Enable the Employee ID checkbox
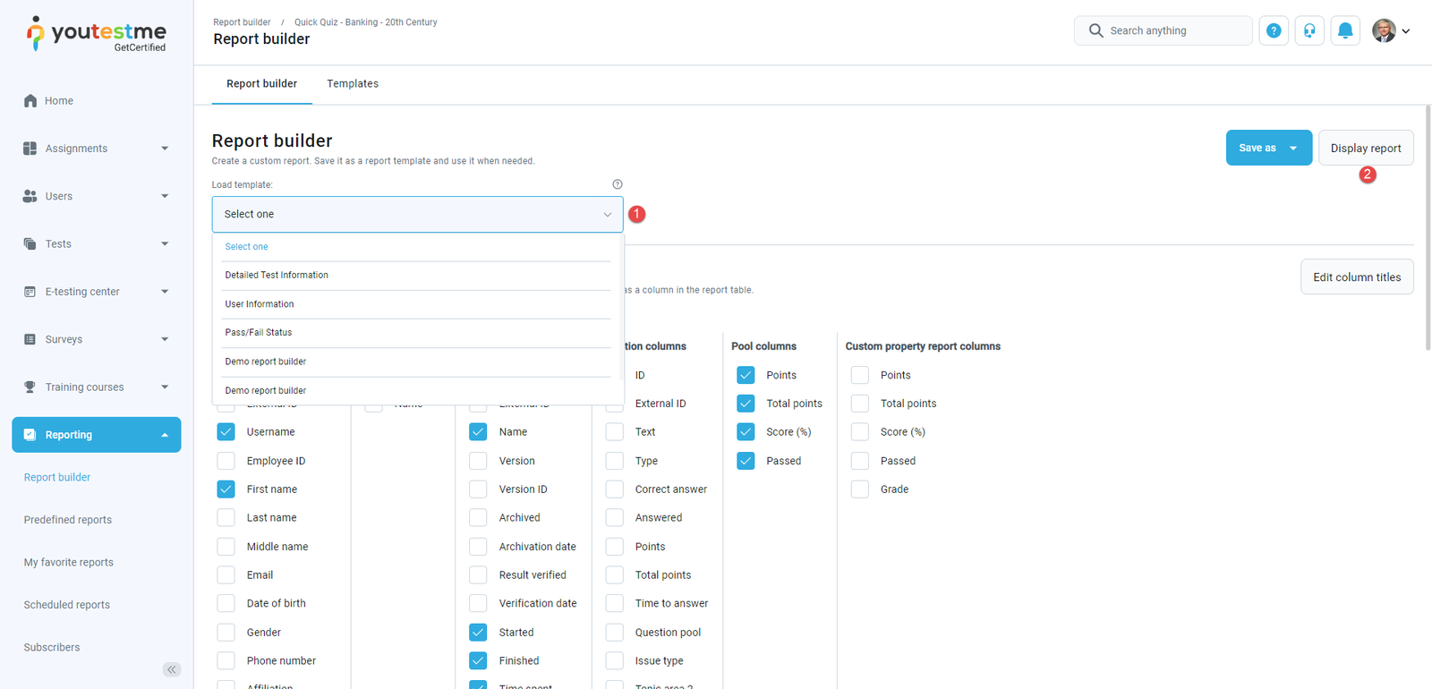The width and height of the screenshot is (1432, 689). (x=226, y=461)
